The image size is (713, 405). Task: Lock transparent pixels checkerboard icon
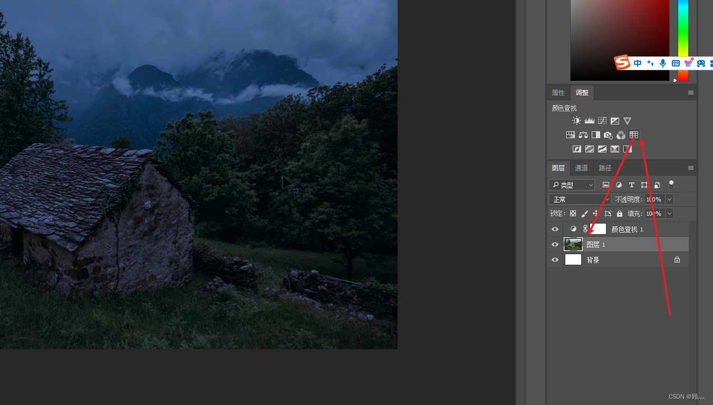(573, 214)
